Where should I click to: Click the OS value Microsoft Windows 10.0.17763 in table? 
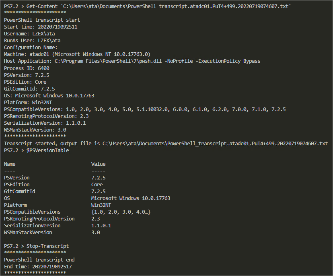coord(131,198)
